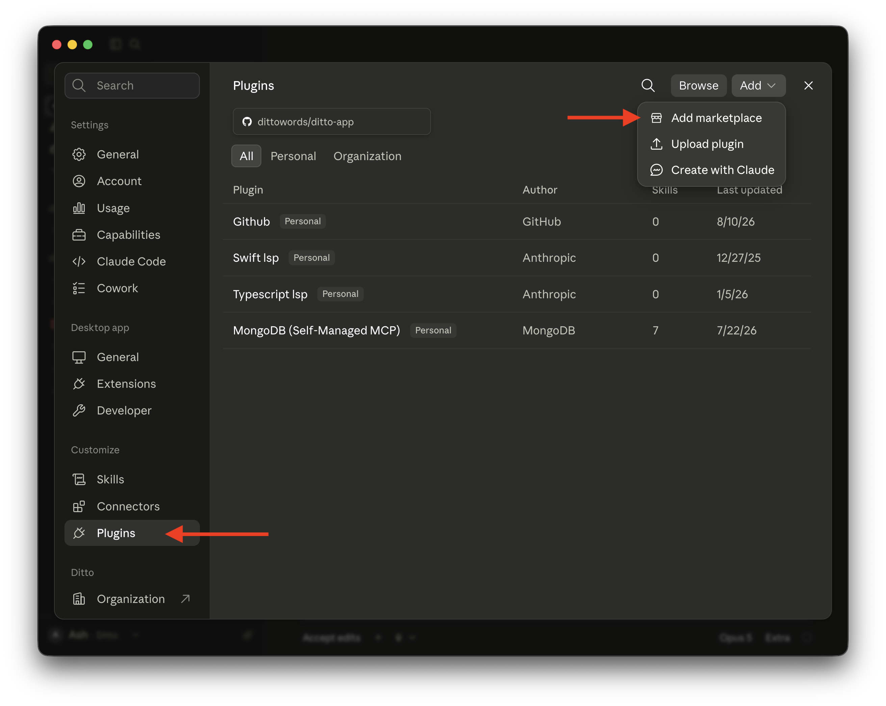Image resolution: width=886 pixels, height=706 pixels.
Task: Click the monitor icon for Desktop app General
Action: coord(78,357)
